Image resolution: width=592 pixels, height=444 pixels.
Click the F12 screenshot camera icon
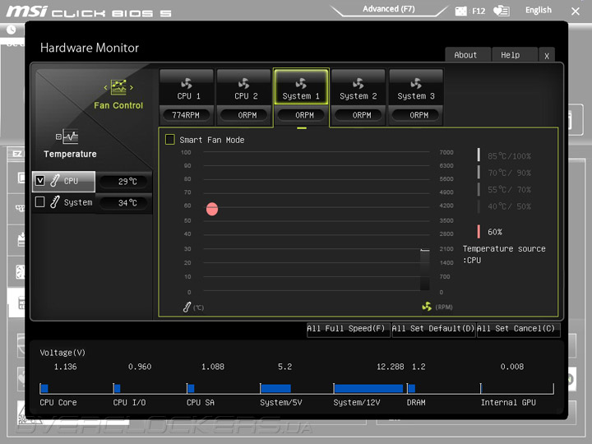[461, 11]
